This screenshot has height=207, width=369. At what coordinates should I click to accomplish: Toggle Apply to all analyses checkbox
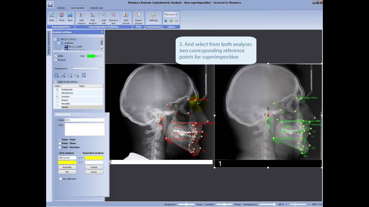56,82
